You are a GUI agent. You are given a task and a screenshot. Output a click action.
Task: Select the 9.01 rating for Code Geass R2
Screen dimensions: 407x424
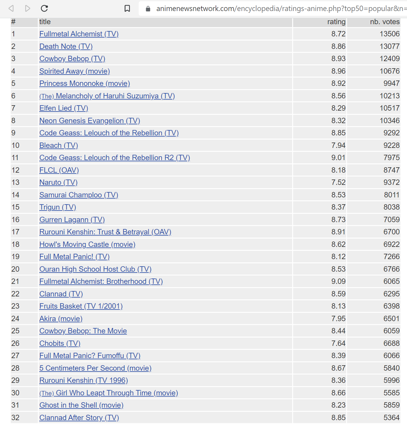coord(338,158)
